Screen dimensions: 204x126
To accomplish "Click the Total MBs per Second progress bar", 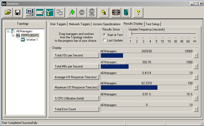I will coord(146,67).
